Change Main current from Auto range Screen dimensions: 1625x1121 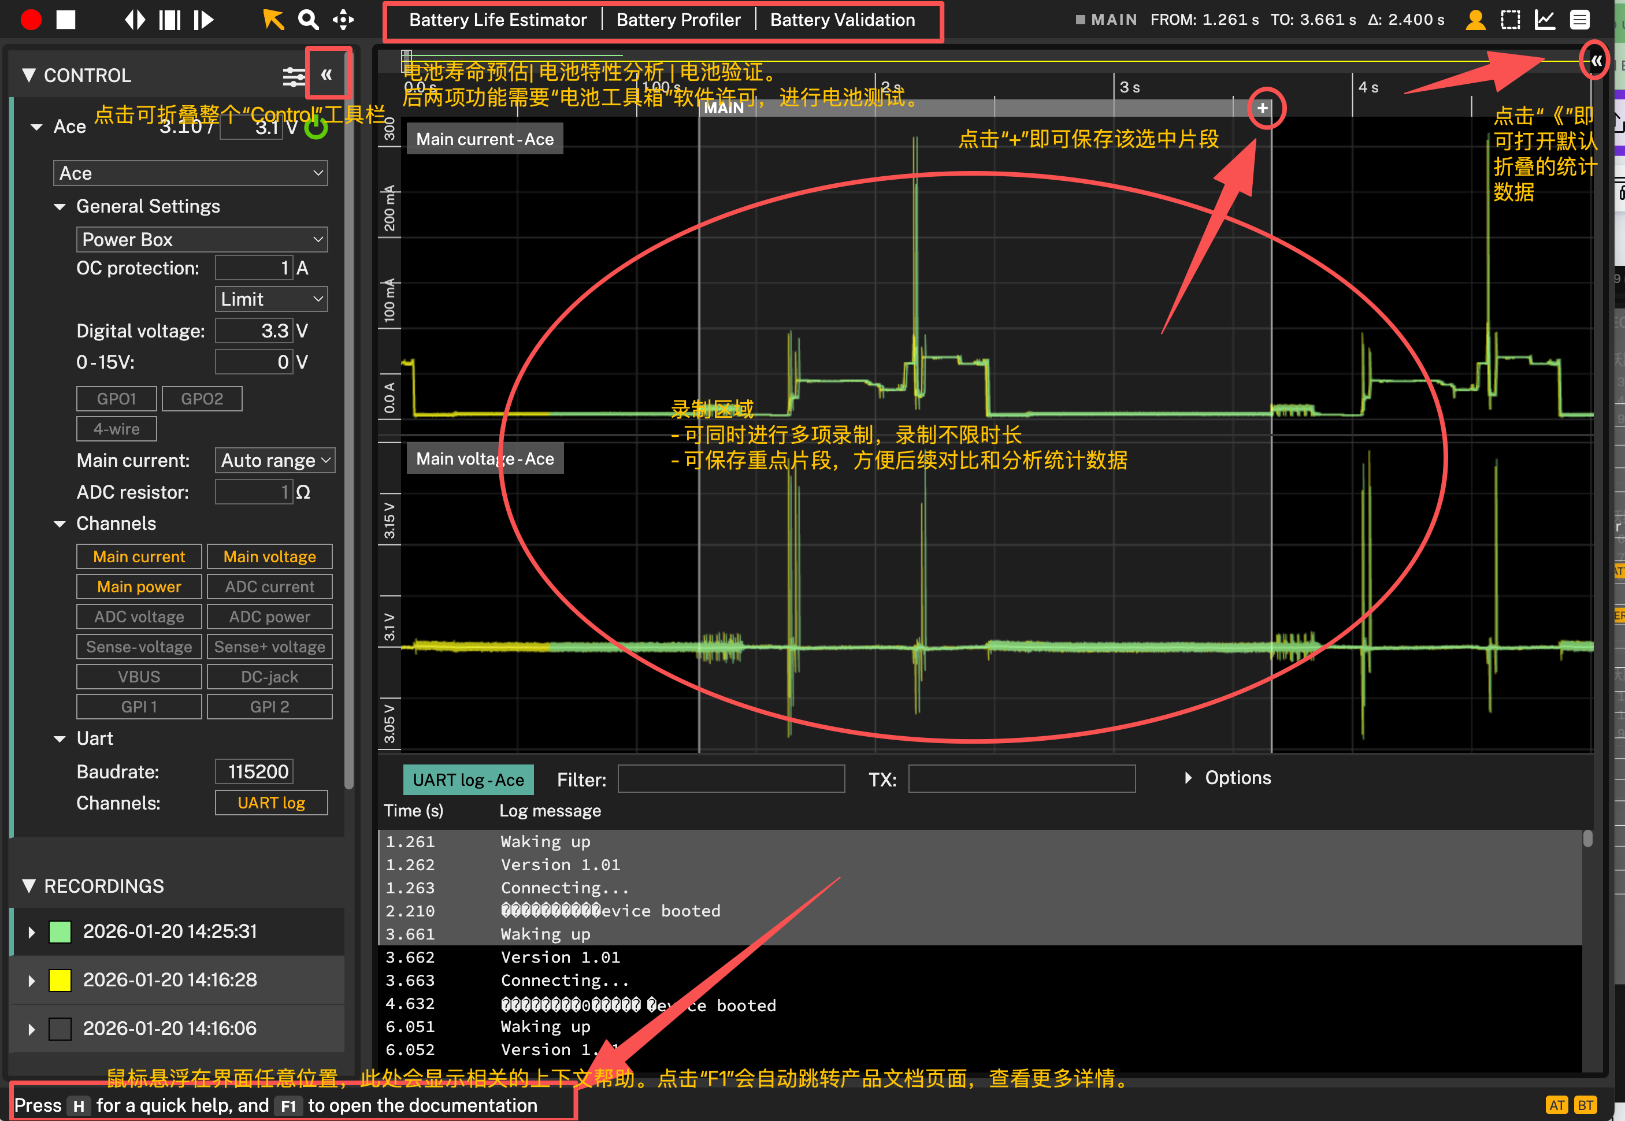[274, 460]
